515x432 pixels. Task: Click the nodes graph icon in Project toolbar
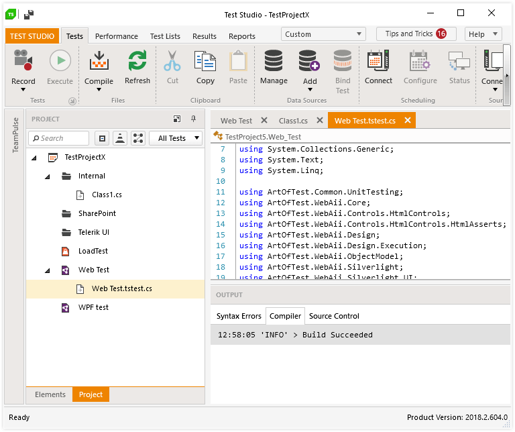click(x=138, y=138)
